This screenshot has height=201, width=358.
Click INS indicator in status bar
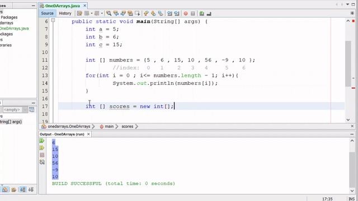point(352,199)
